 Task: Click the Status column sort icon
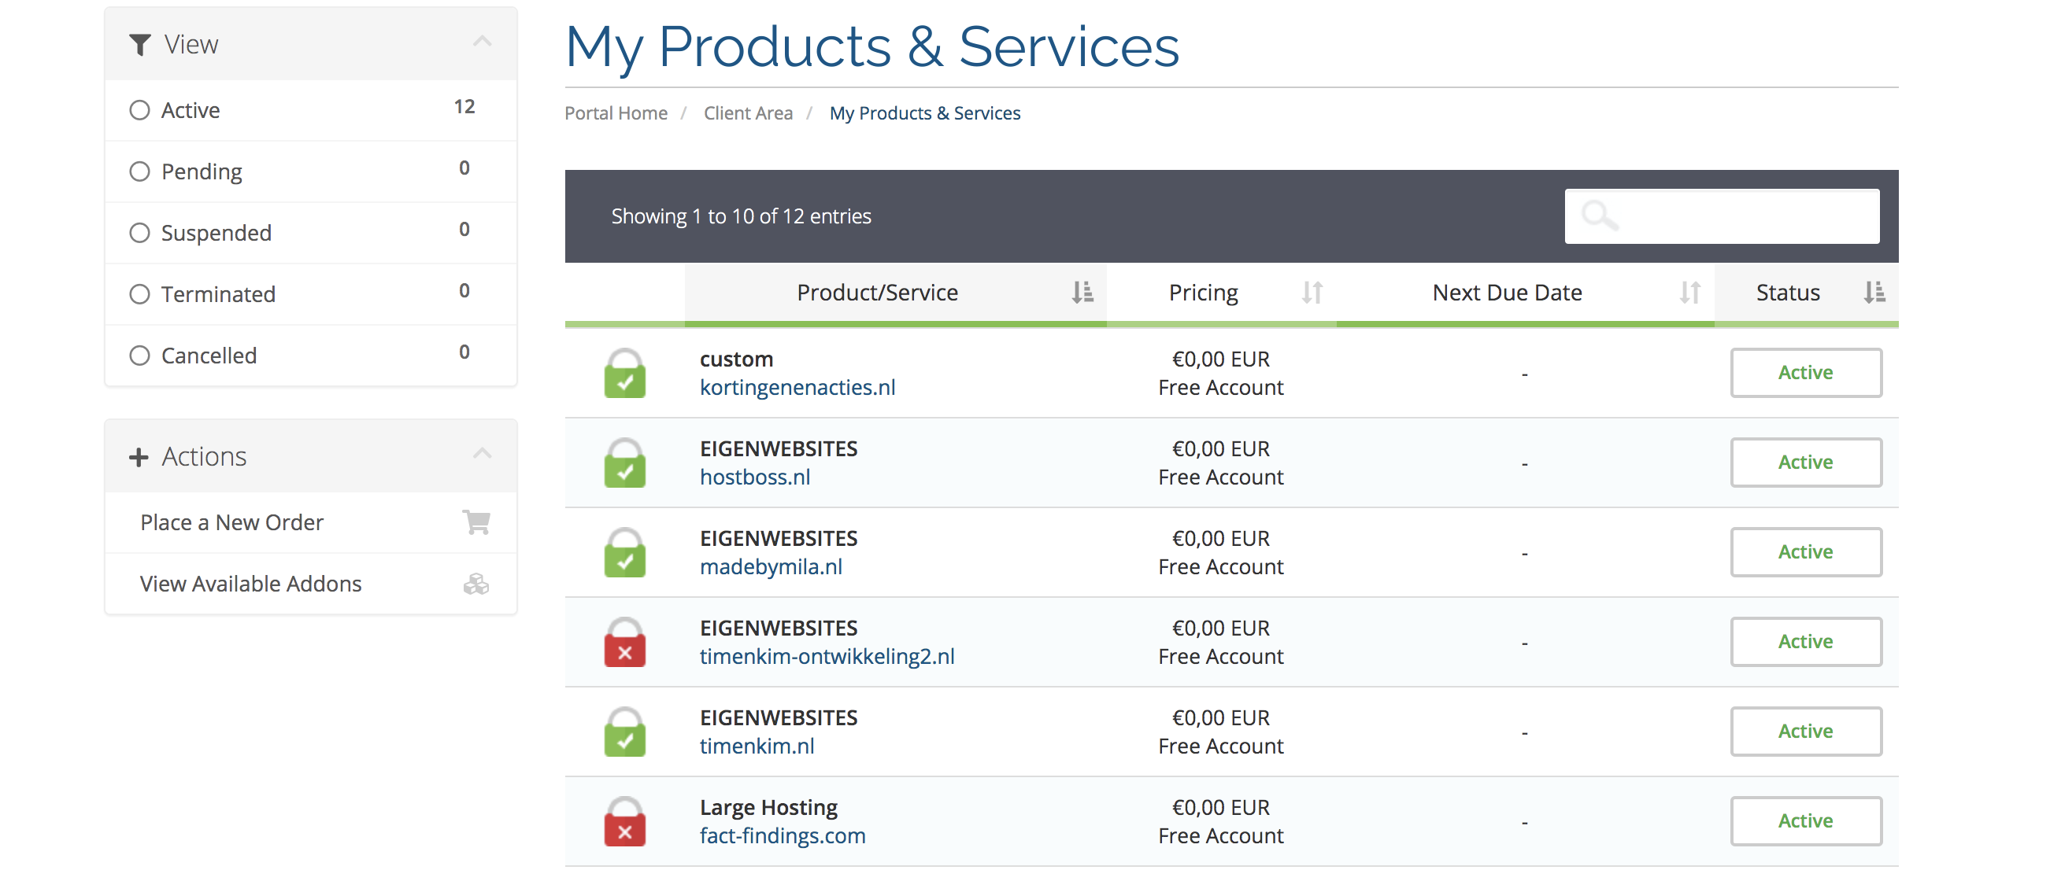[1874, 293]
